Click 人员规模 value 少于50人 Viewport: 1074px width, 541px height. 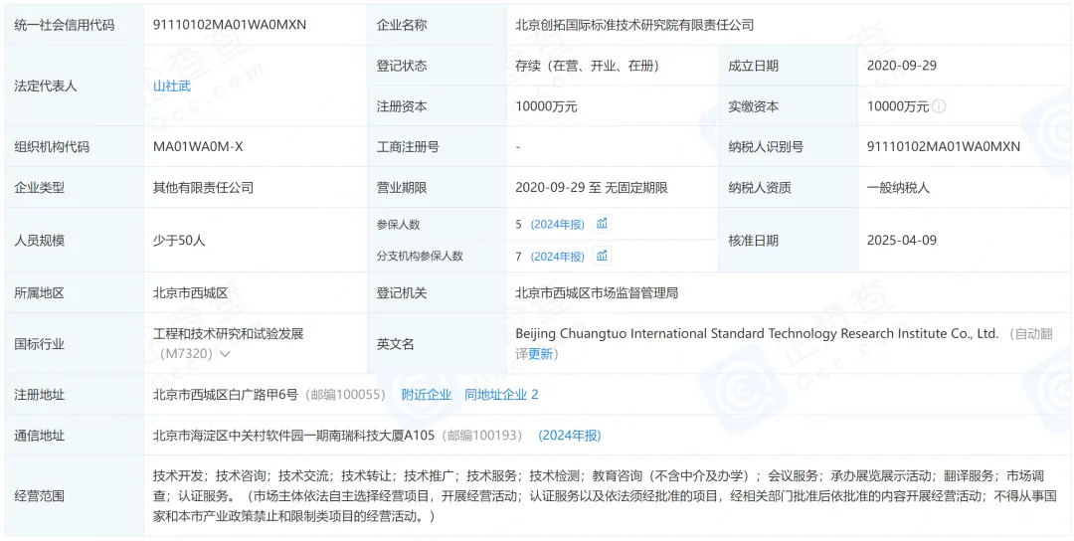[x=179, y=241]
